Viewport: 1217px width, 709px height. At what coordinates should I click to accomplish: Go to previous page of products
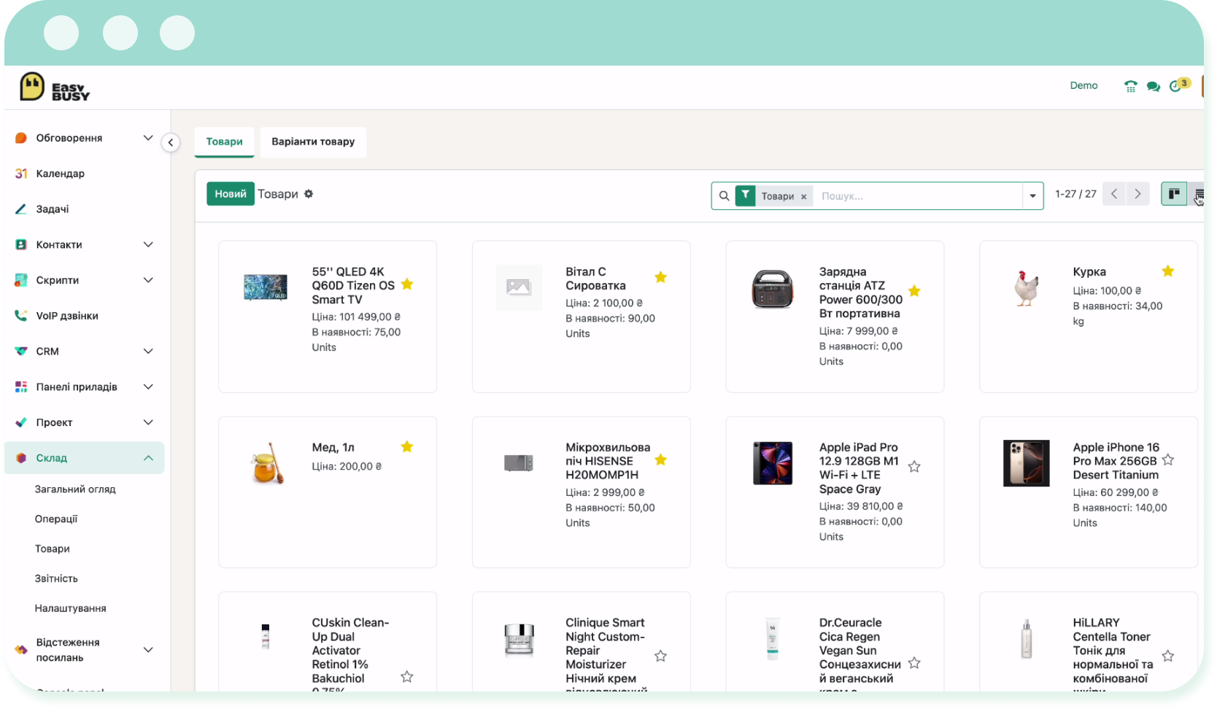click(1114, 194)
